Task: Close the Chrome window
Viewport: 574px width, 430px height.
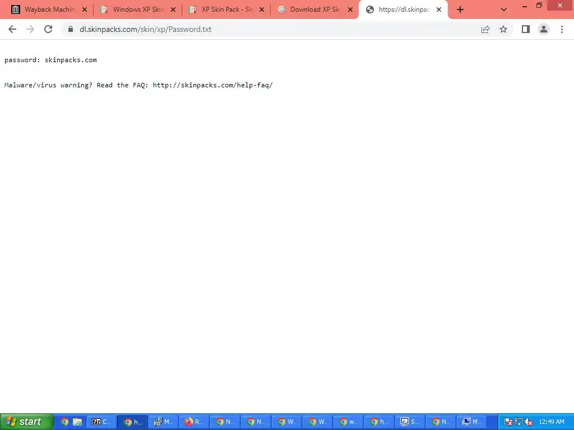Action: [x=560, y=5]
